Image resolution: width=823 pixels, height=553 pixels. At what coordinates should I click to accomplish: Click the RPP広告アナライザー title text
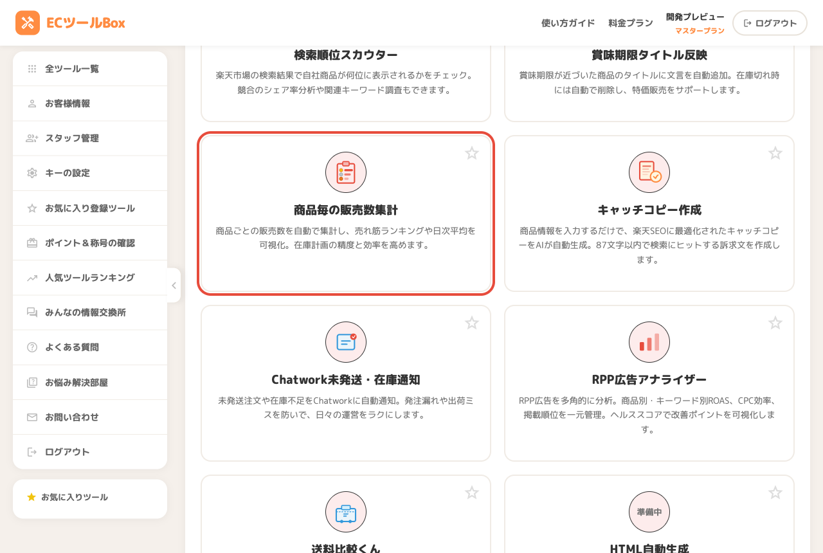[649, 380]
